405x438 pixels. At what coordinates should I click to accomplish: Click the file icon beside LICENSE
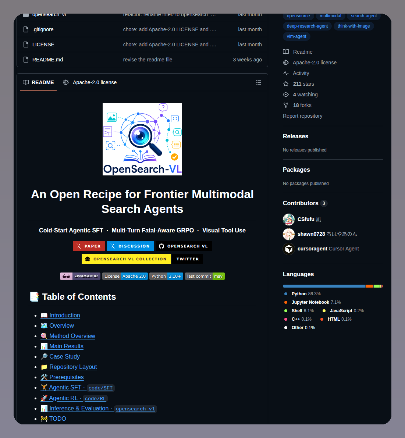(26, 44)
